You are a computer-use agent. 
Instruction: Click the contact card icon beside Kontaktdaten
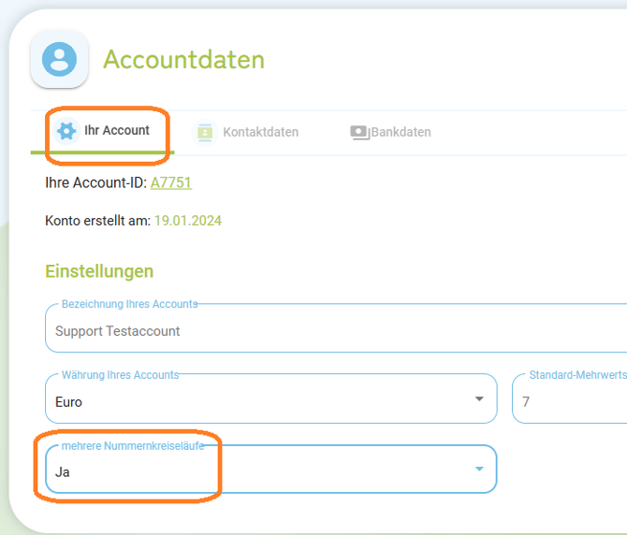[x=203, y=133]
